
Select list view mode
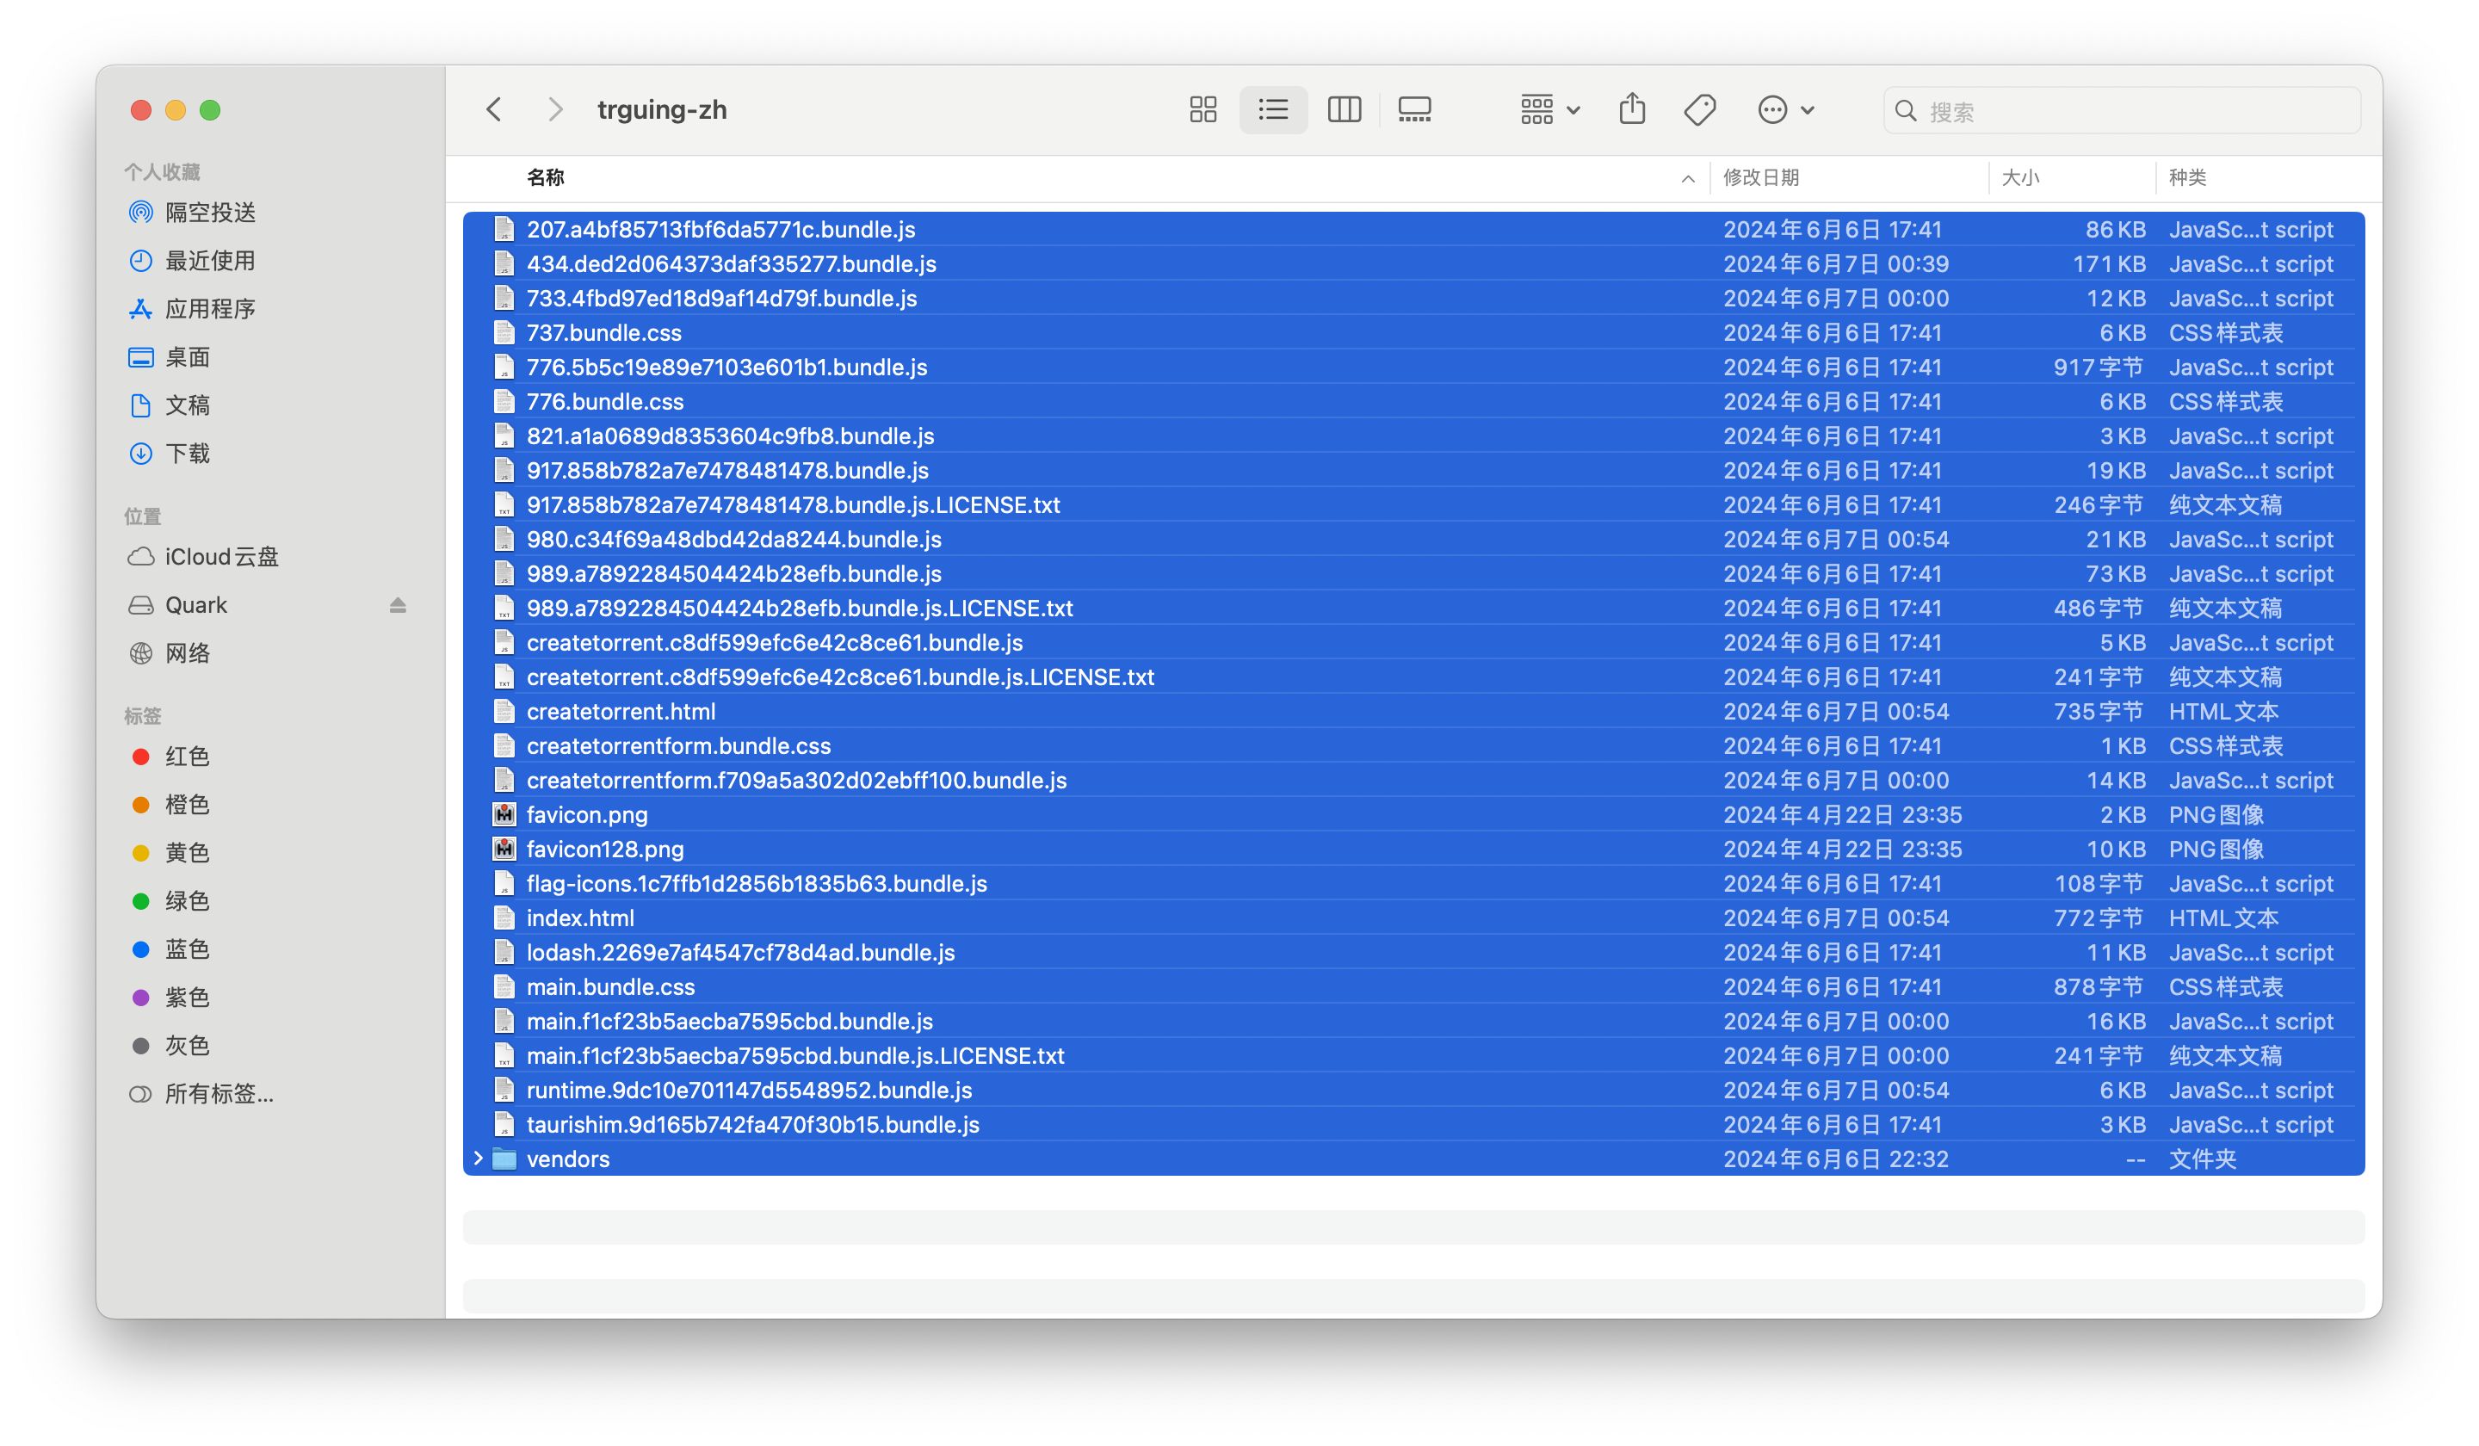pyautogui.click(x=1273, y=109)
